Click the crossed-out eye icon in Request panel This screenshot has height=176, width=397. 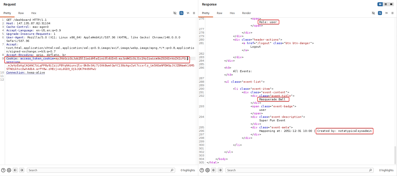[x=175, y=13]
